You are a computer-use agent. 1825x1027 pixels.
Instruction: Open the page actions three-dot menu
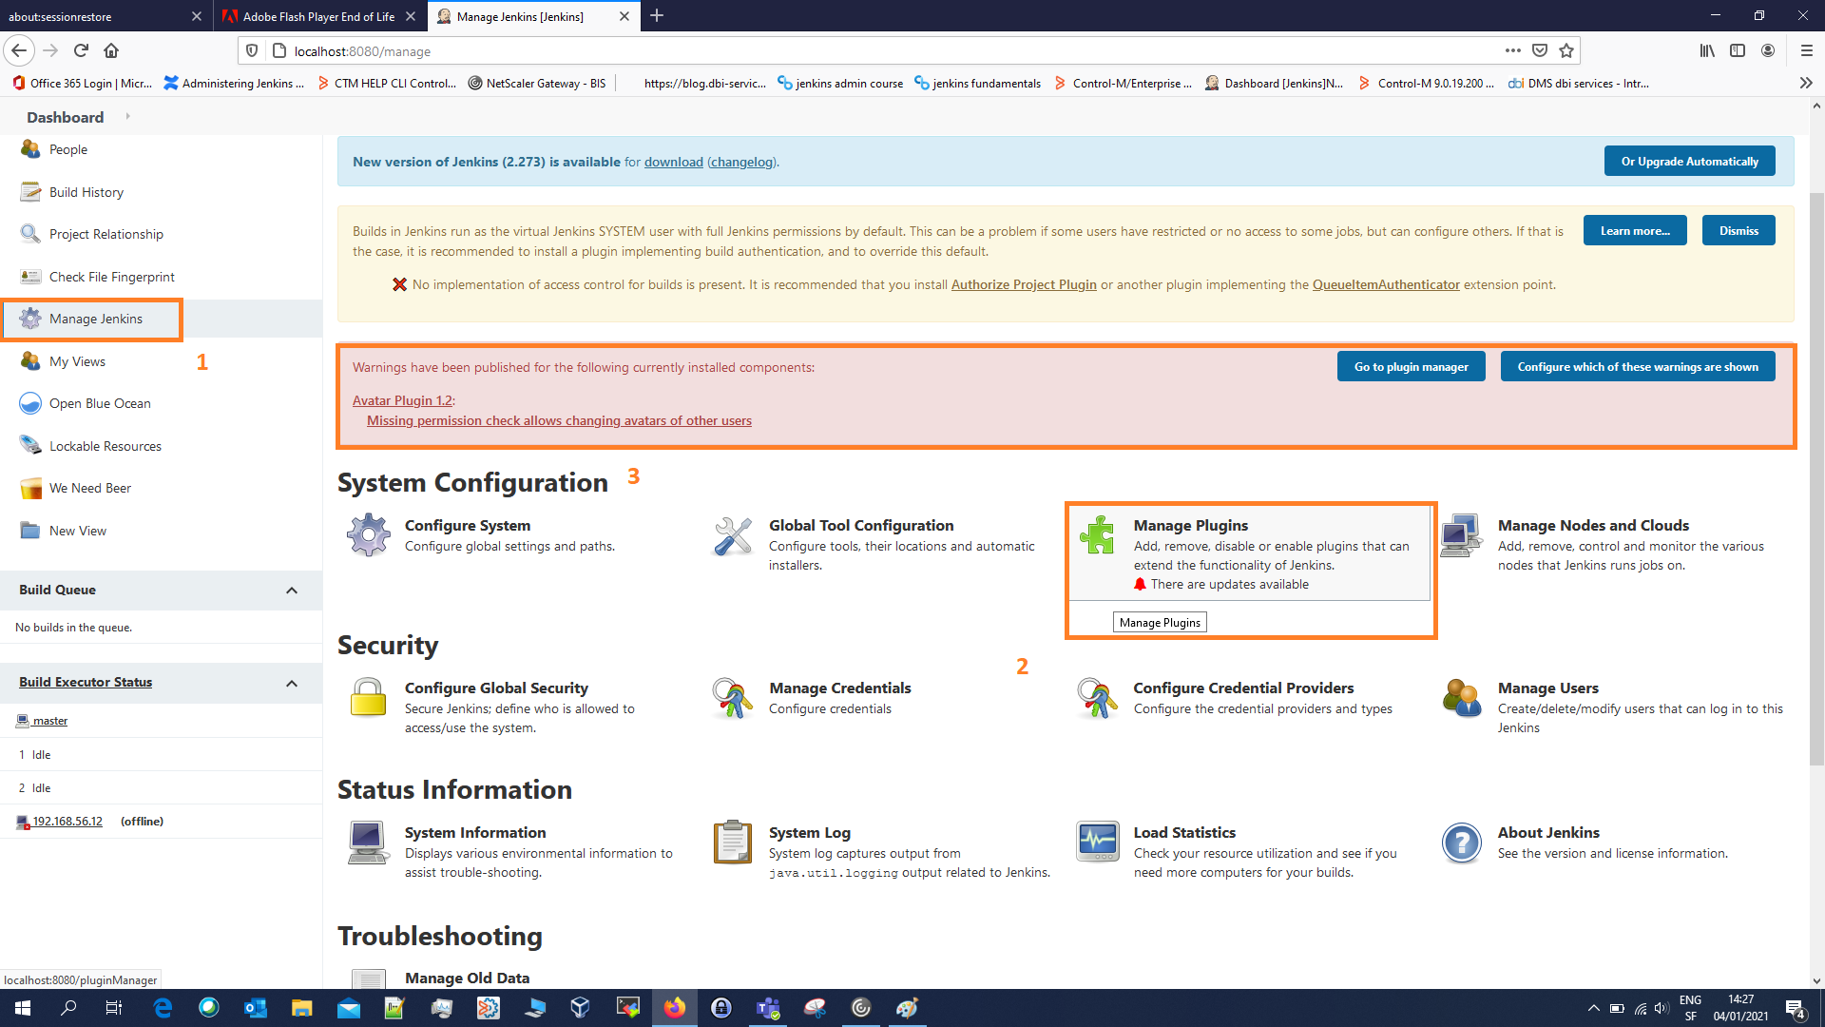click(x=1512, y=50)
